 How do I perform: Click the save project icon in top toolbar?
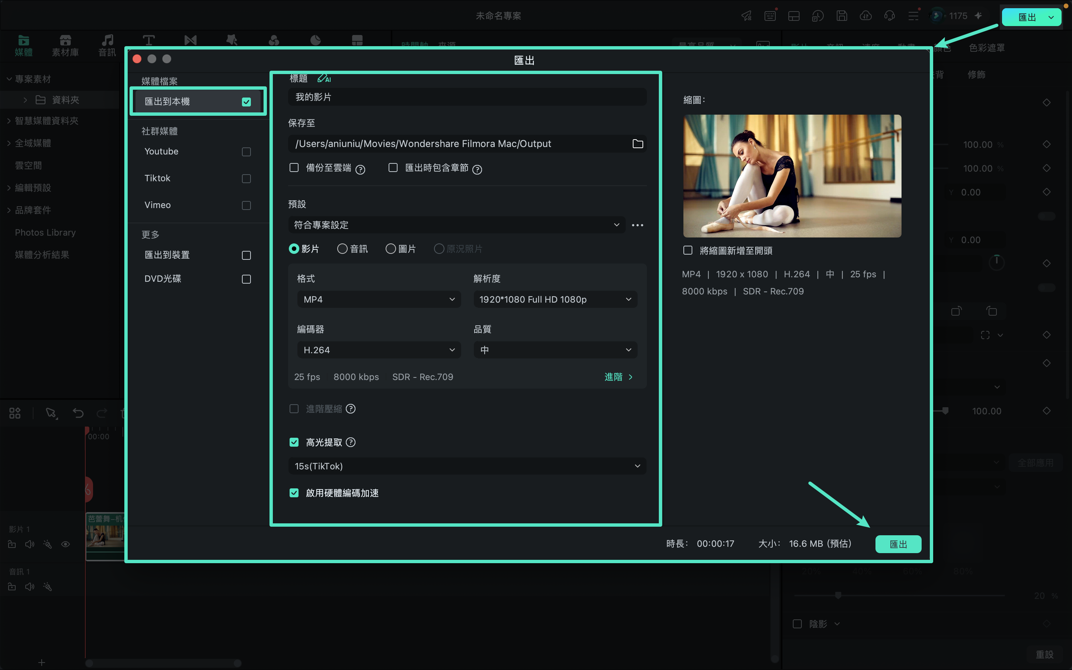tap(842, 16)
